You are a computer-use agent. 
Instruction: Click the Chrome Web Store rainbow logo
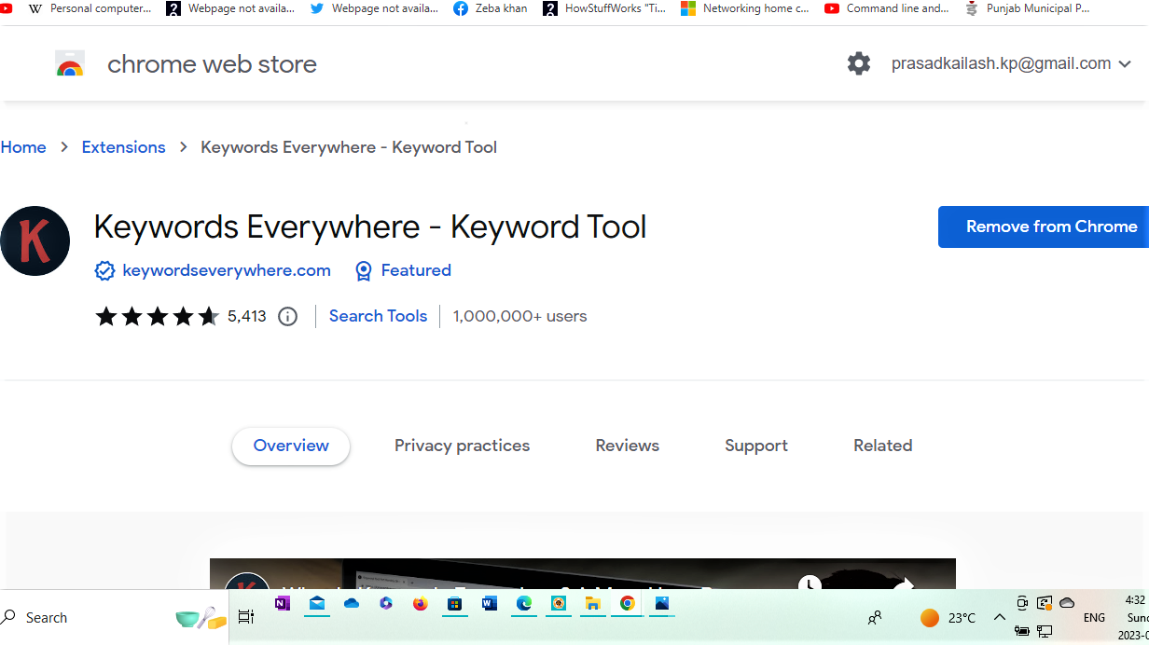(x=70, y=64)
